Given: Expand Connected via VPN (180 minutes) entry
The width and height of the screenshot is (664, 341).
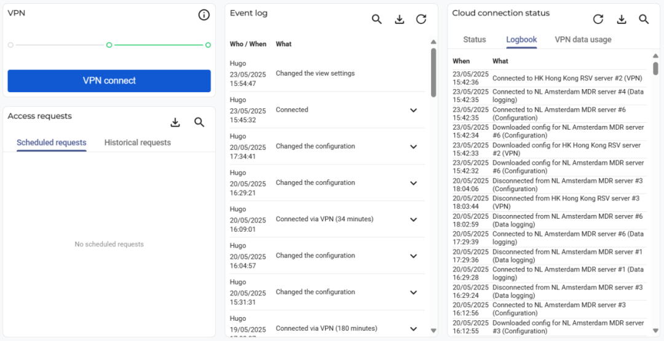Looking at the screenshot, I should click(x=413, y=329).
